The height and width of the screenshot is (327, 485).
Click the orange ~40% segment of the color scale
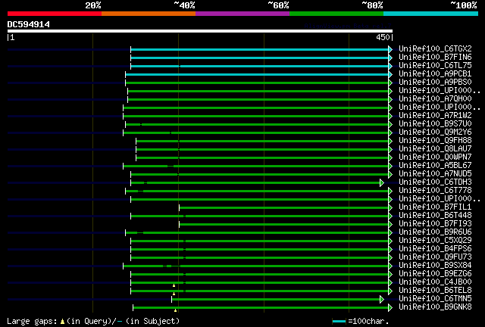pyautogui.click(x=149, y=14)
